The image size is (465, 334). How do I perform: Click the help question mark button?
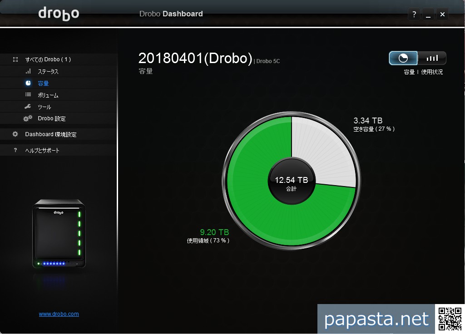pos(414,15)
